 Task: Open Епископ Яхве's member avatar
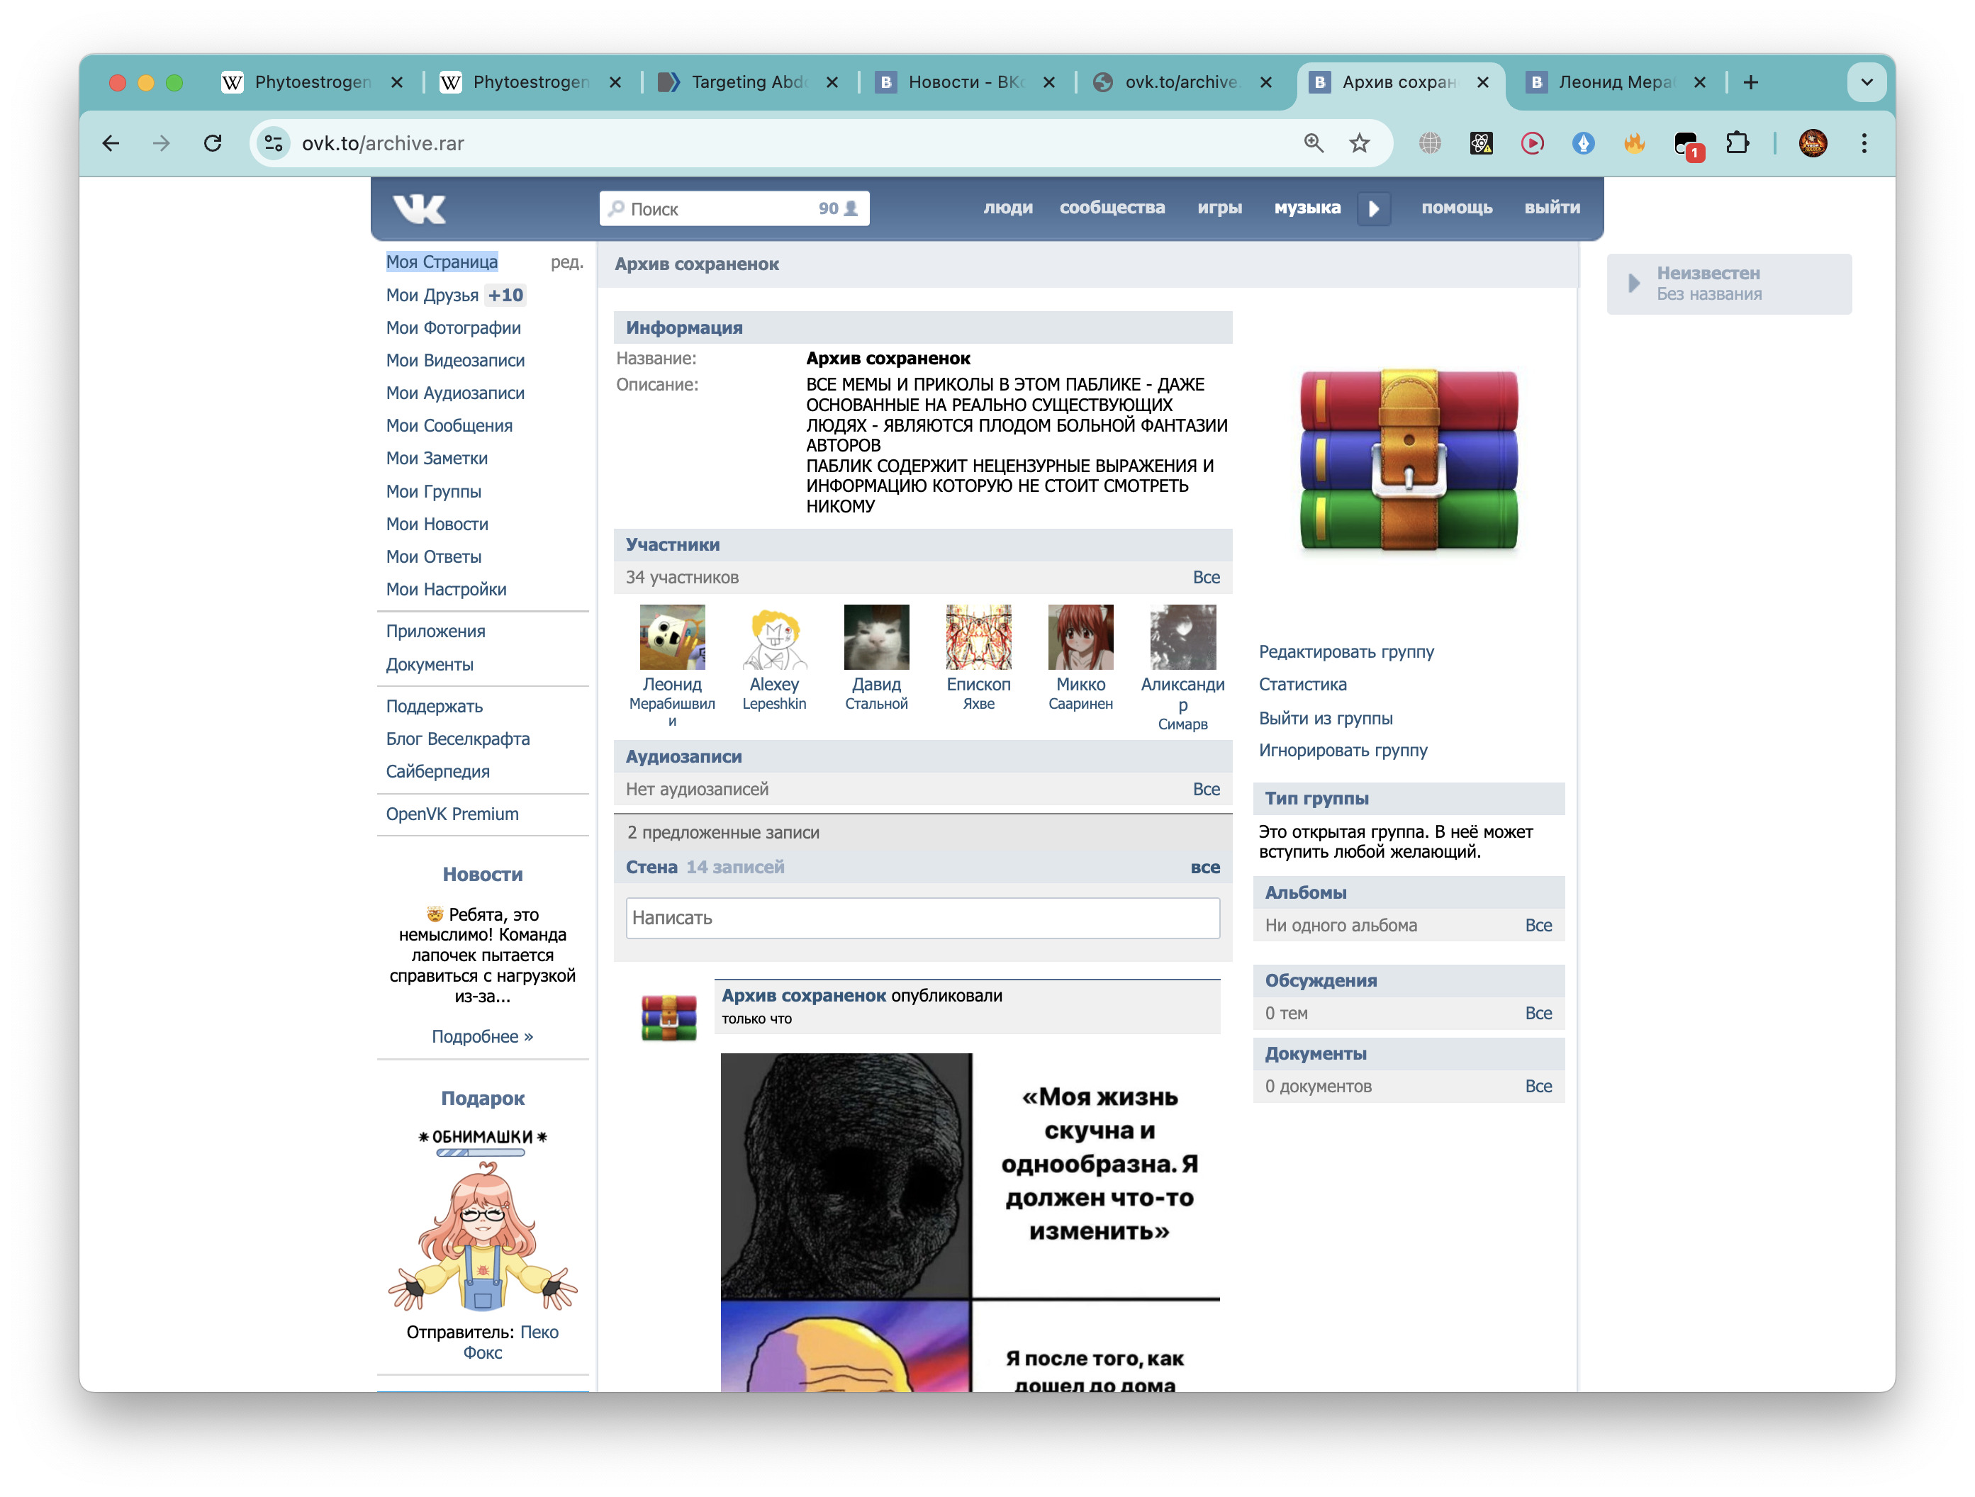click(978, 637)
